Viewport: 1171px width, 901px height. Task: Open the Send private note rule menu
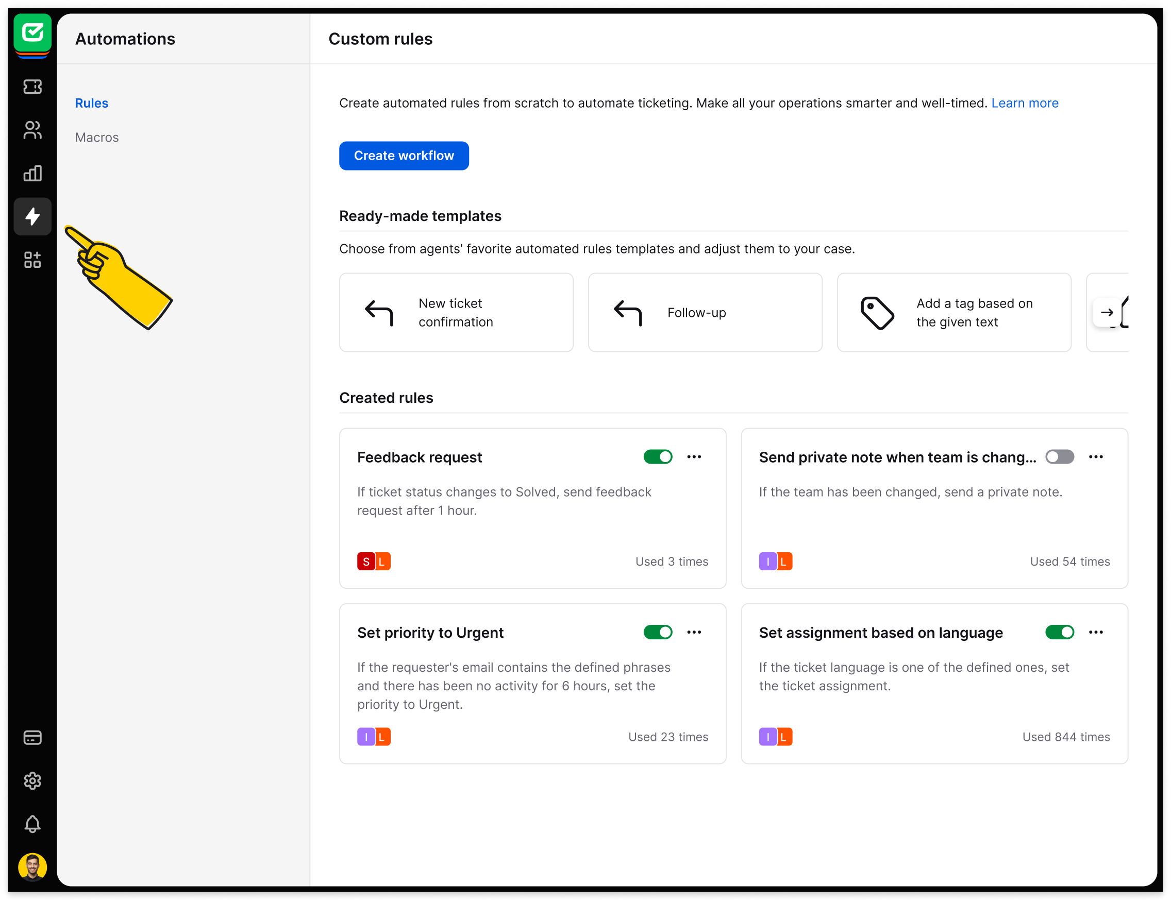1095,456
